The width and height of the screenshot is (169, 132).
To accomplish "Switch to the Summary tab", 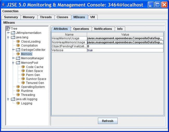I will pyautogui.click(x=11, y=17).
